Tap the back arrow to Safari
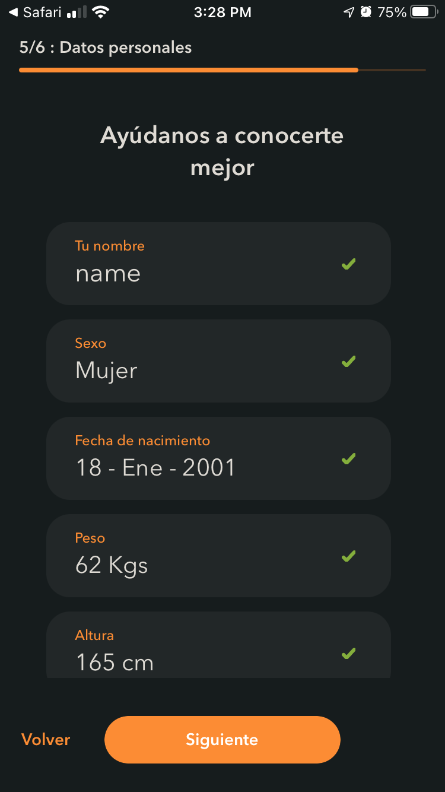The width and height of the screenshot is (445, 792). pyautogui.click(x=13, y=12)
